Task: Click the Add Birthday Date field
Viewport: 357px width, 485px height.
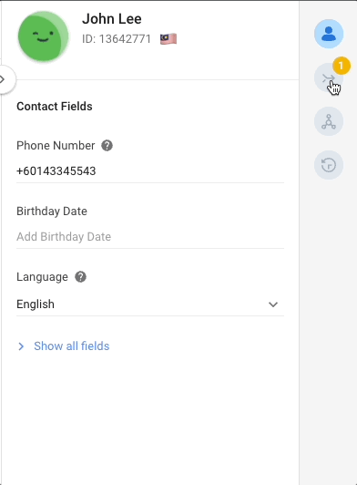Action: pos(150,237)
